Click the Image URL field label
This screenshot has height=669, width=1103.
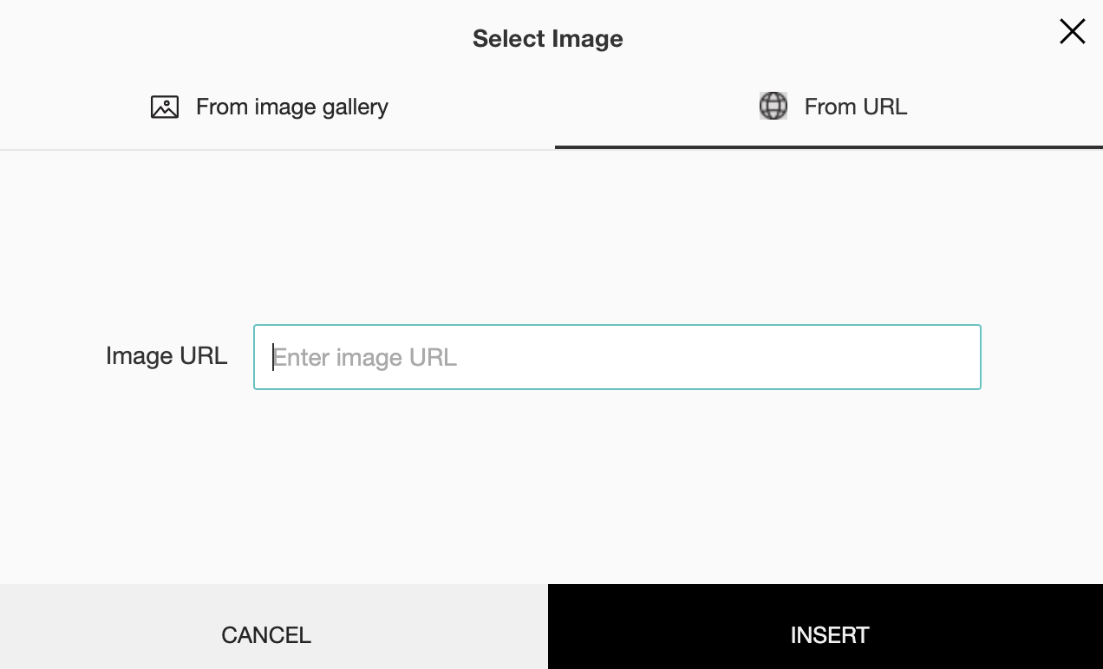coord(166,356)
